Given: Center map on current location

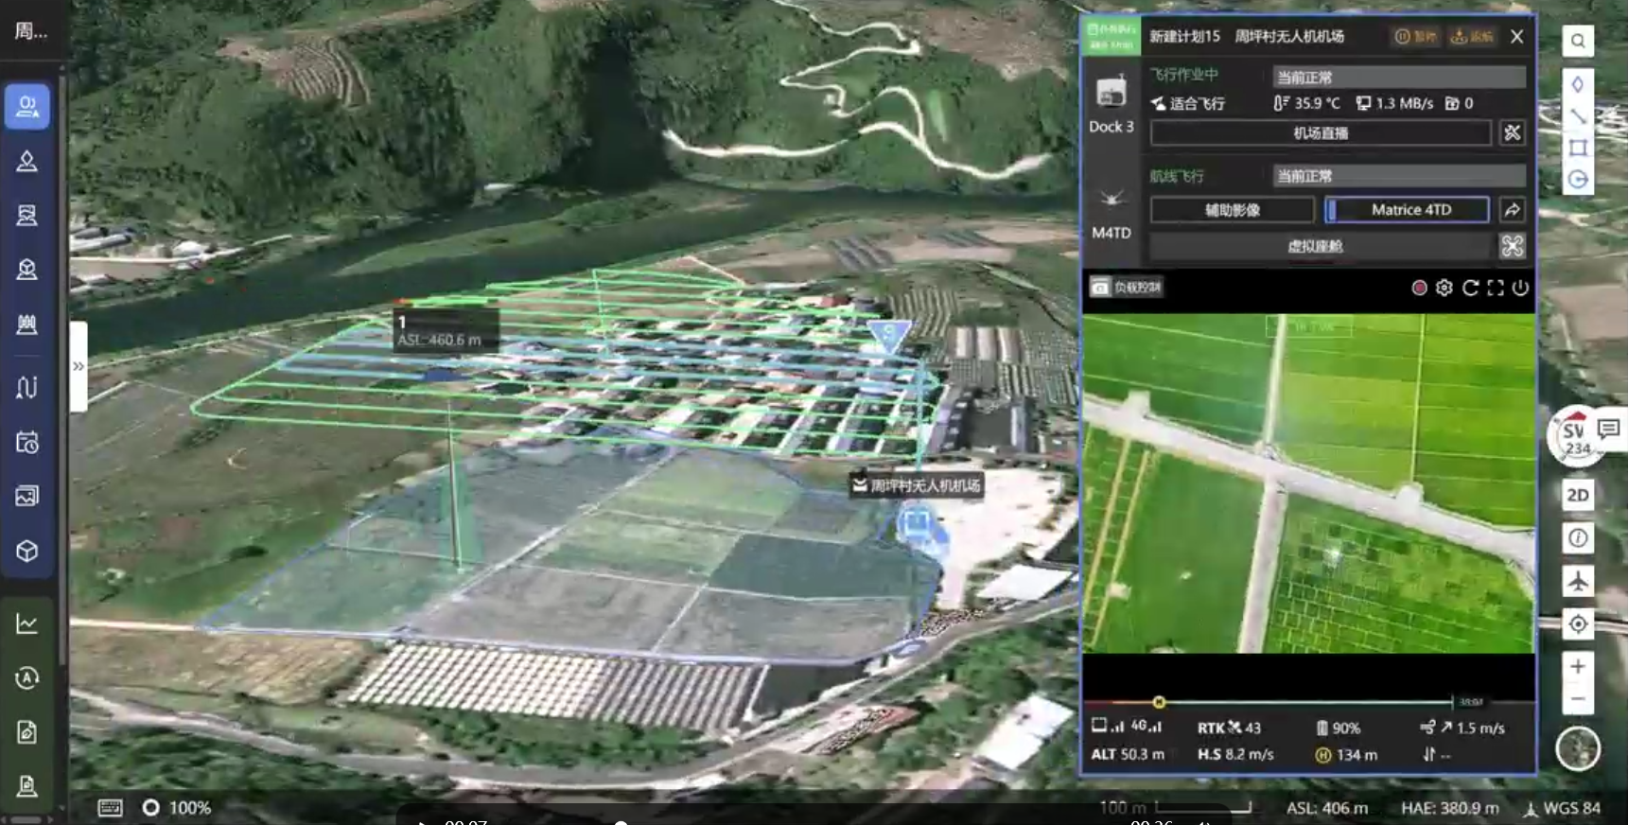Looking at the screenshot, I should pos(1577,624).
